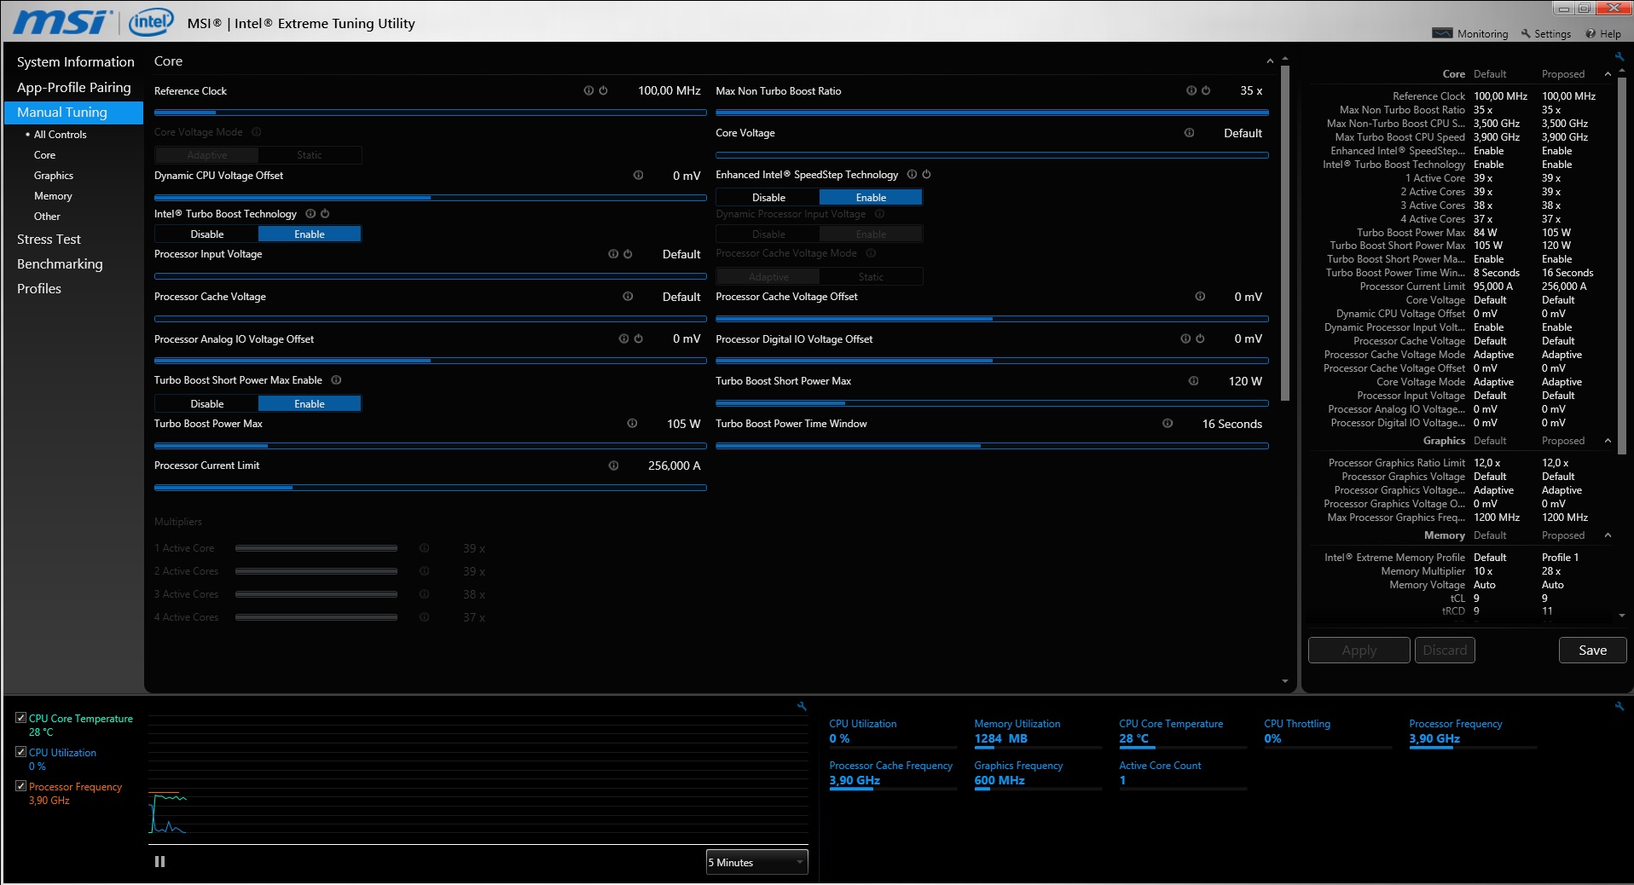Click the info icon for Max Non Turbo Boost Ratio
The height and width of the screenshot is (885, 1634).
[x=1191, y=90]
